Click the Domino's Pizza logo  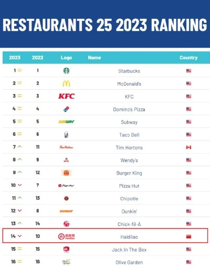[x=66, y=109]
